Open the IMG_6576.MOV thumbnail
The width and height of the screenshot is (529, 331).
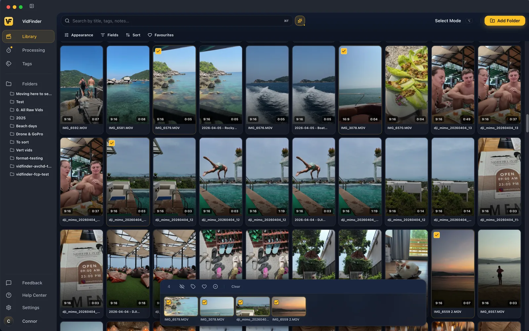[267, 85]
